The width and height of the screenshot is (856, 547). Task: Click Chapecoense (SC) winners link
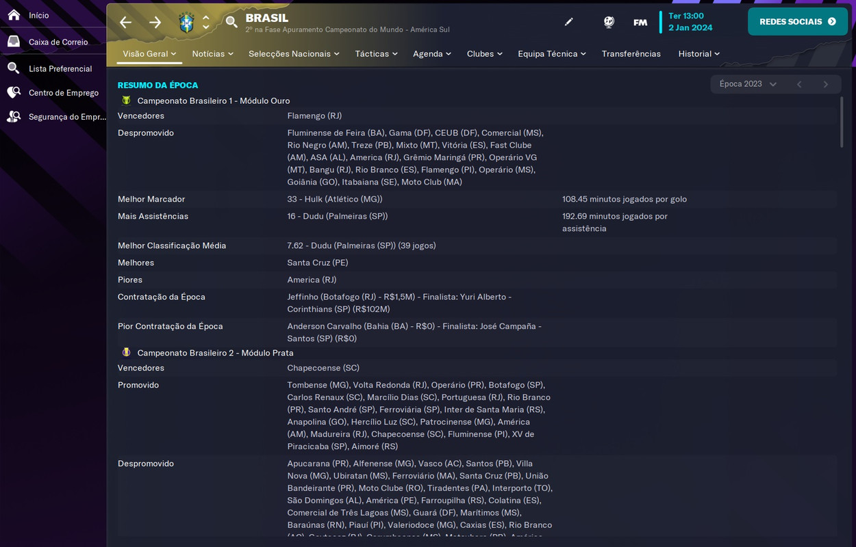(x=323, y=368)
